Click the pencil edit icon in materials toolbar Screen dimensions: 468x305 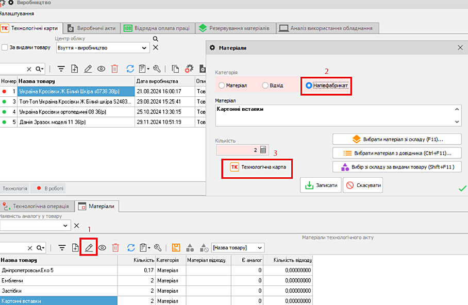click(x=89, y=247)
